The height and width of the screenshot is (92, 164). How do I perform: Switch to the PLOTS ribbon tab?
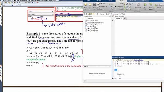pos(99,1)
